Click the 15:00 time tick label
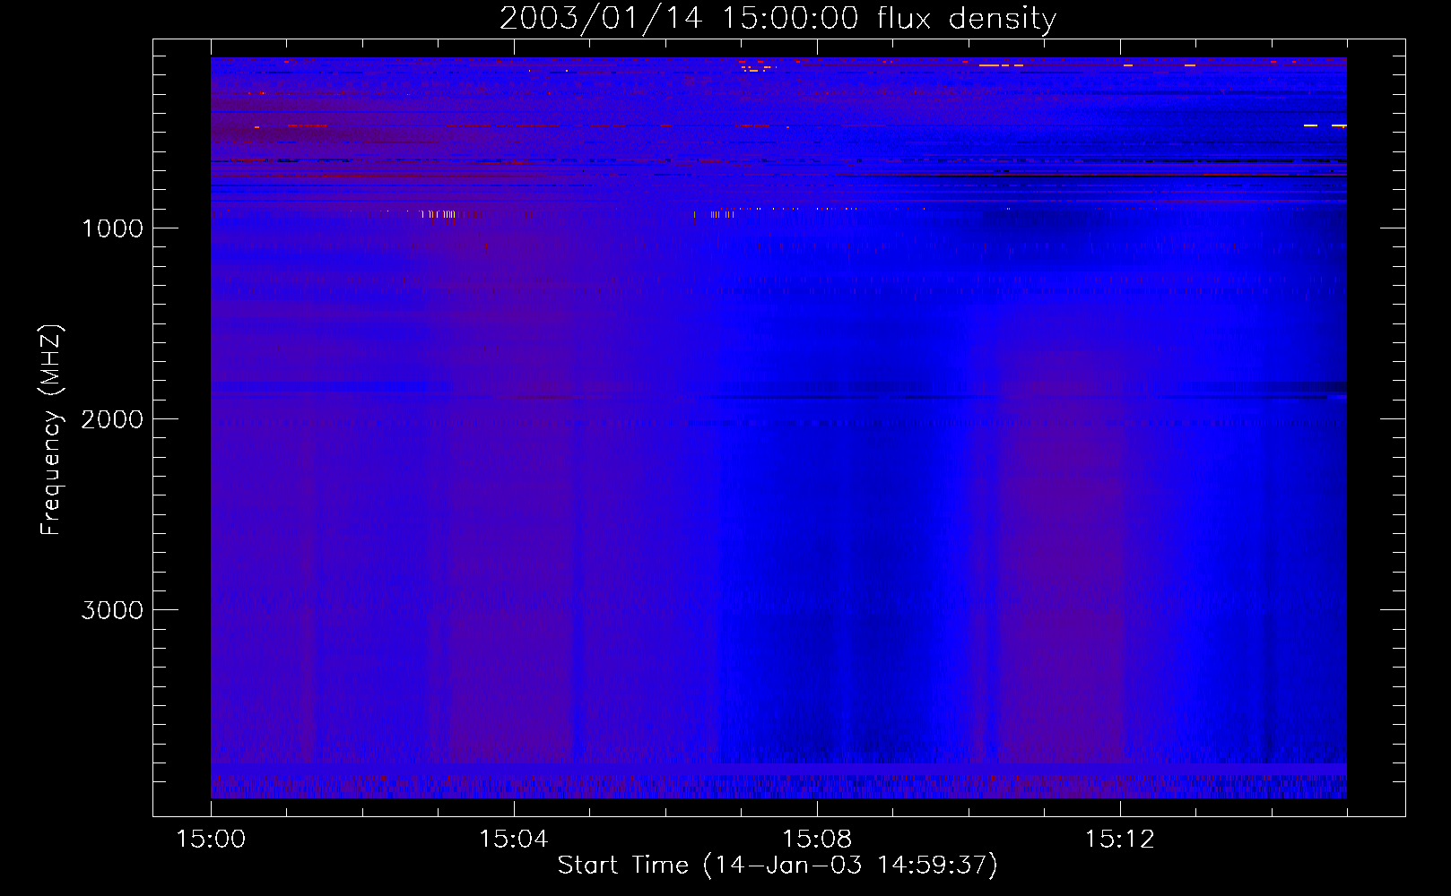The image size is (1451, 896). pyautogui.click(x=211, y=840)
